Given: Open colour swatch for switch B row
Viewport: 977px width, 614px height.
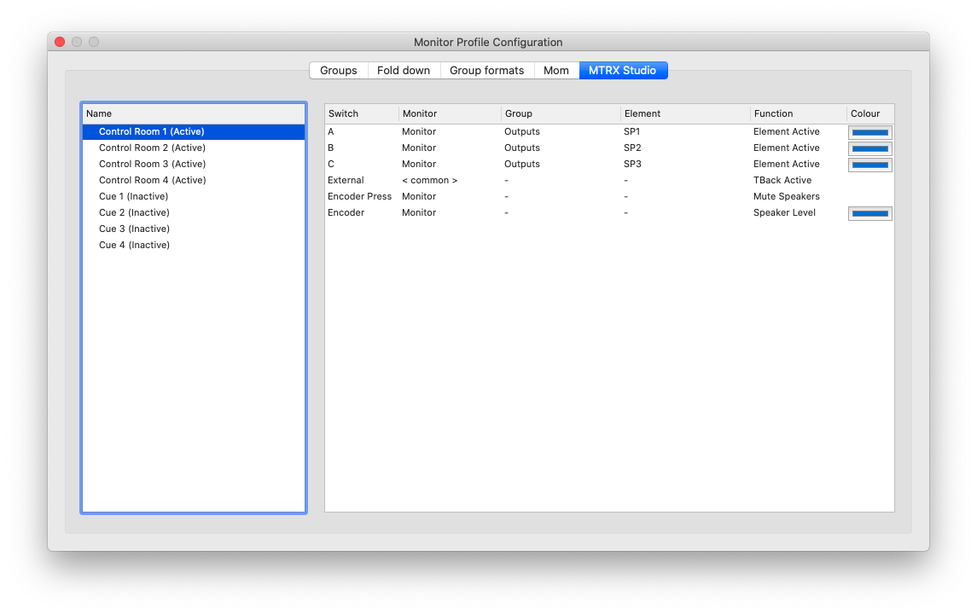Looking at the screenshot, I should tap(869, 148).
